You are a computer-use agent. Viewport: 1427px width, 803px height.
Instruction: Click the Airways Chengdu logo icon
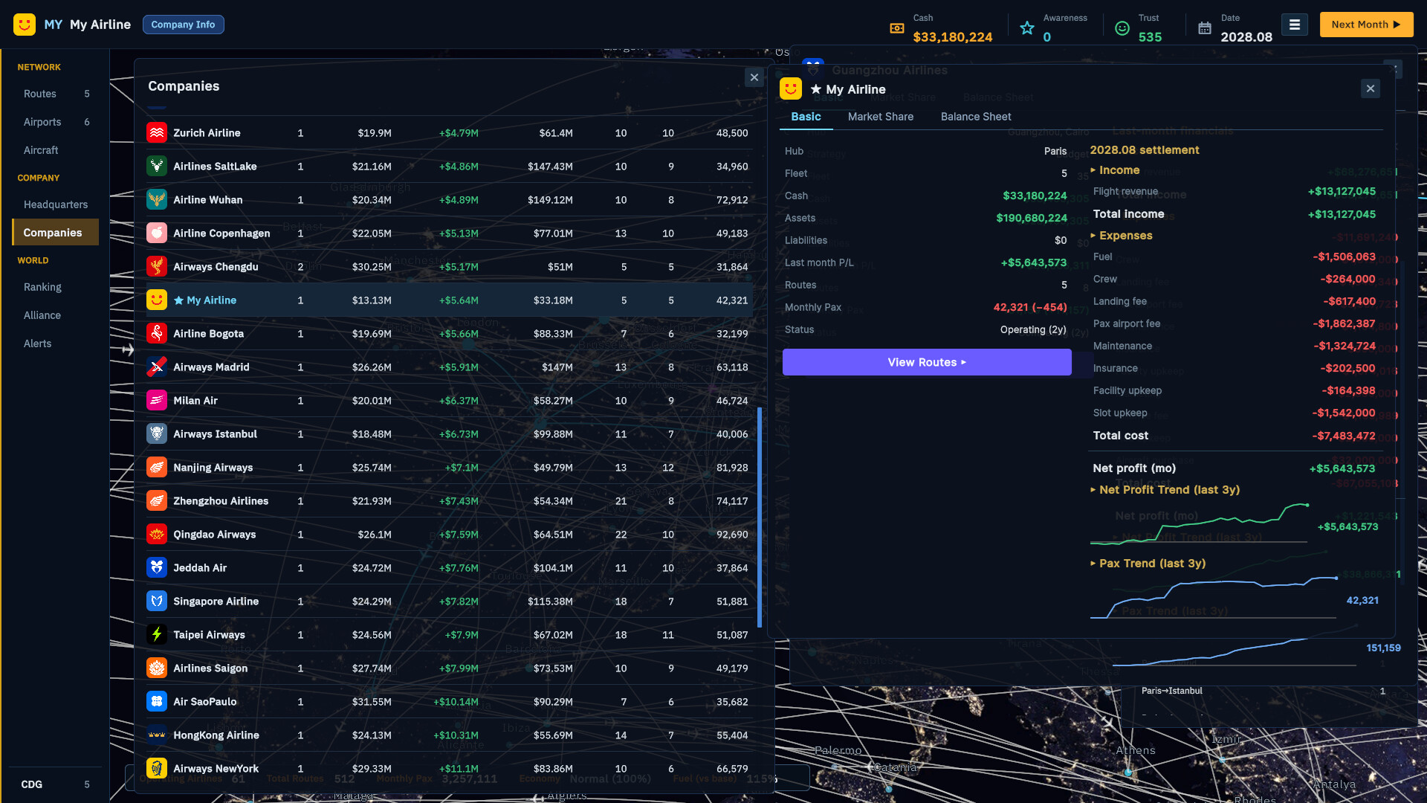157,267
